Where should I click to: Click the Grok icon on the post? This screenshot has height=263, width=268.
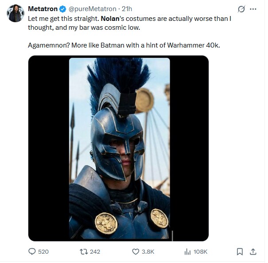point(241,9)
